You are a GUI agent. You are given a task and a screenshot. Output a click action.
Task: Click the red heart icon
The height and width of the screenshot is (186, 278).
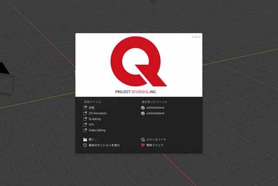click(143, 145)
